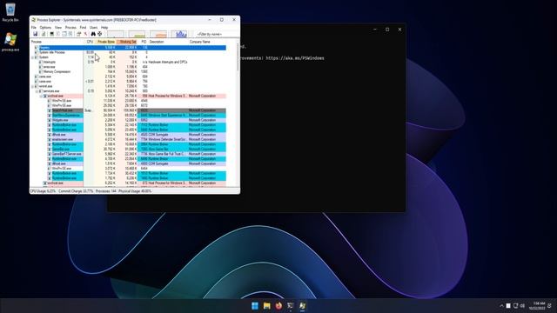Select the Recycle Bin desktop icon
The width and height of the screenshot is (557, 313).
10,12
